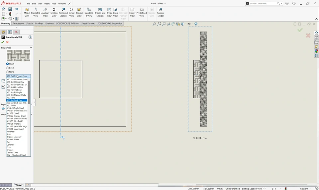Choose ANSI31 (Iron BrickStone) pattern
The image size is (319, 190).
(17, 111)
